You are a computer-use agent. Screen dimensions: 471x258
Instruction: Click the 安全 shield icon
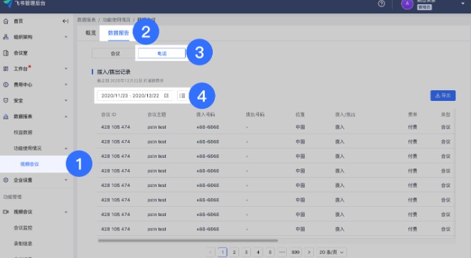(x=6, y=100)
